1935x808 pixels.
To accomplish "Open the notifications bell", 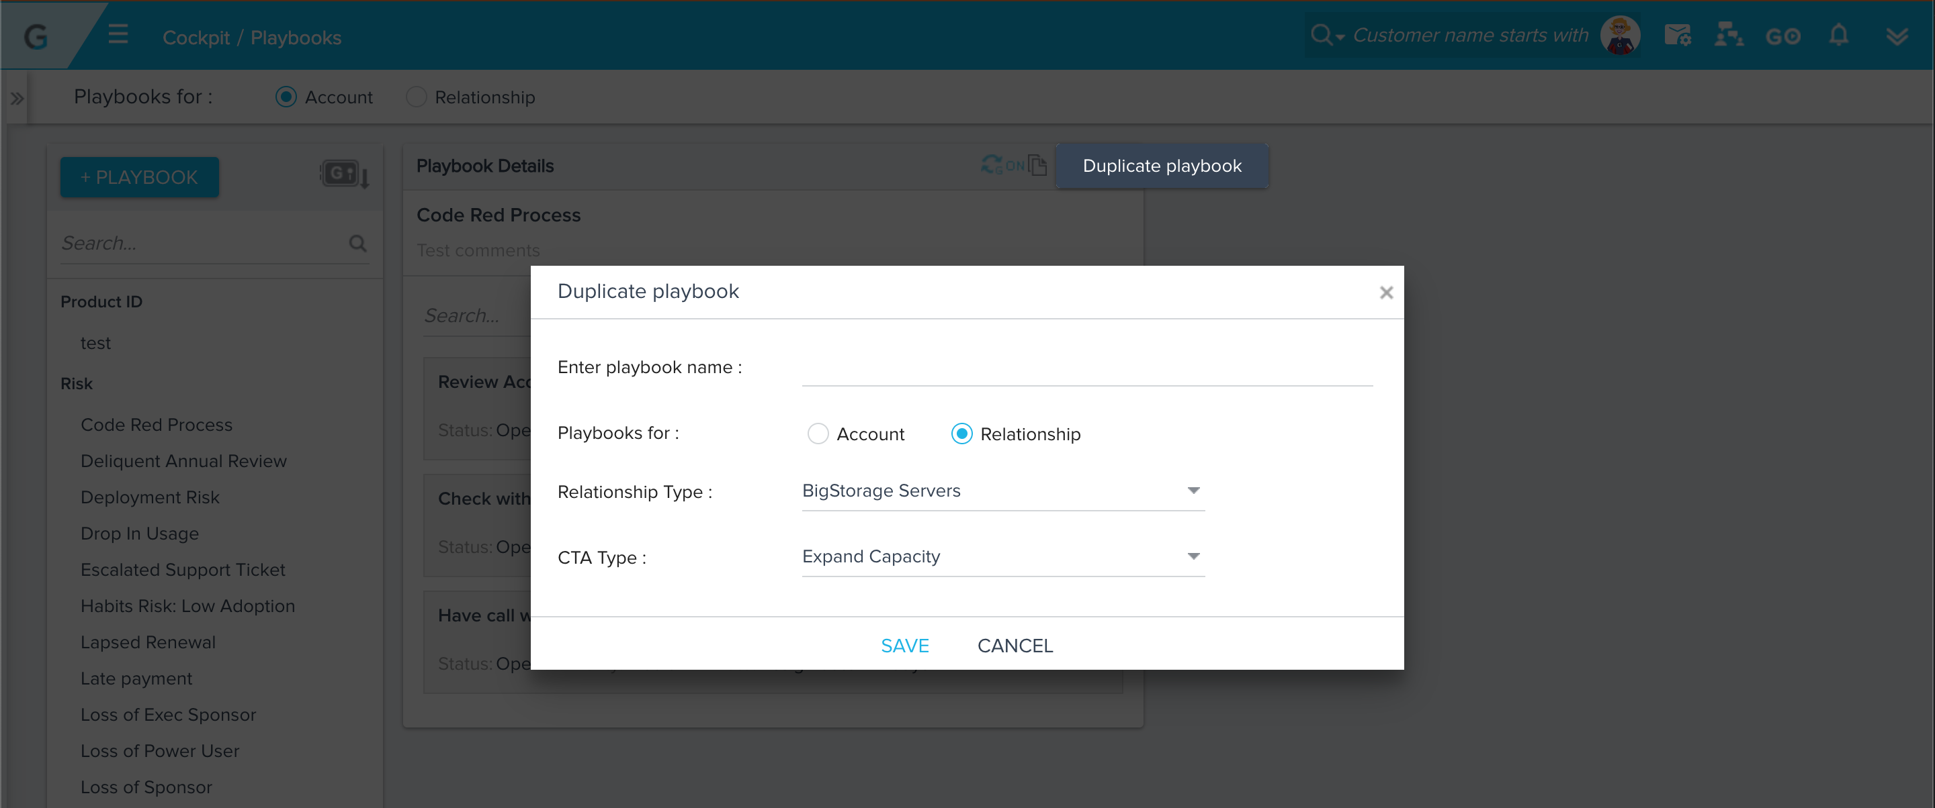I will click(x=1838, y=36).
